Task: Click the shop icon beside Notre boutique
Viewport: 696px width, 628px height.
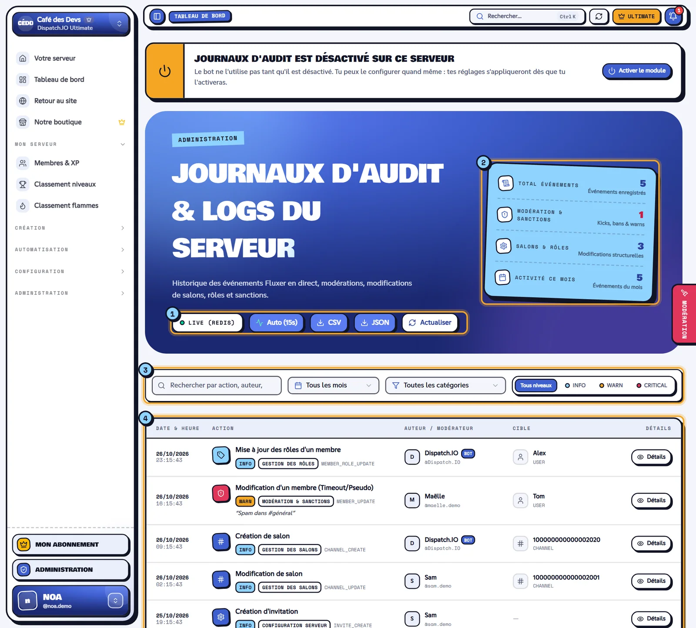Action: click(23, 122)
